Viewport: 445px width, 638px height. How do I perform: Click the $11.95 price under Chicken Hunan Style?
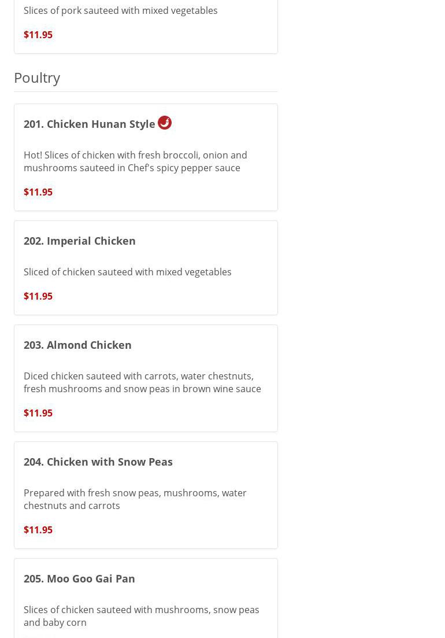(38, 192)
